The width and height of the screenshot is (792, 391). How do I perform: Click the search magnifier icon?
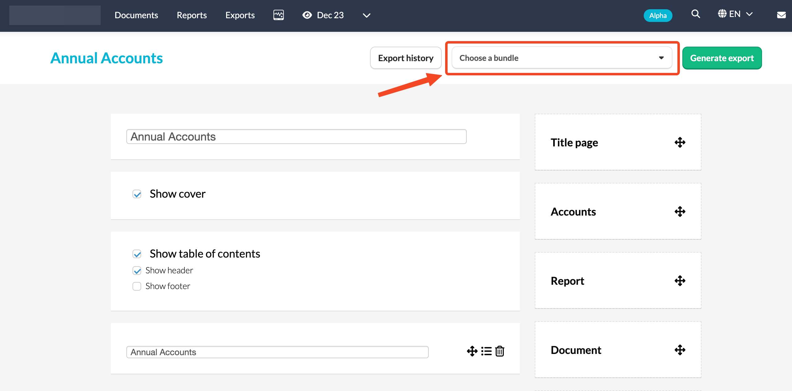(x=695, y=14)
